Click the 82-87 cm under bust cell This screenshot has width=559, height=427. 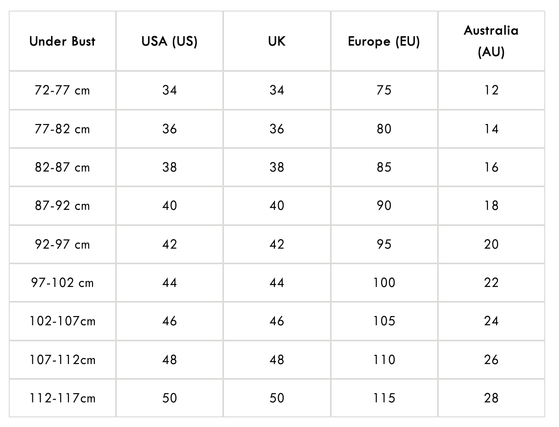(x=62, y=167)
